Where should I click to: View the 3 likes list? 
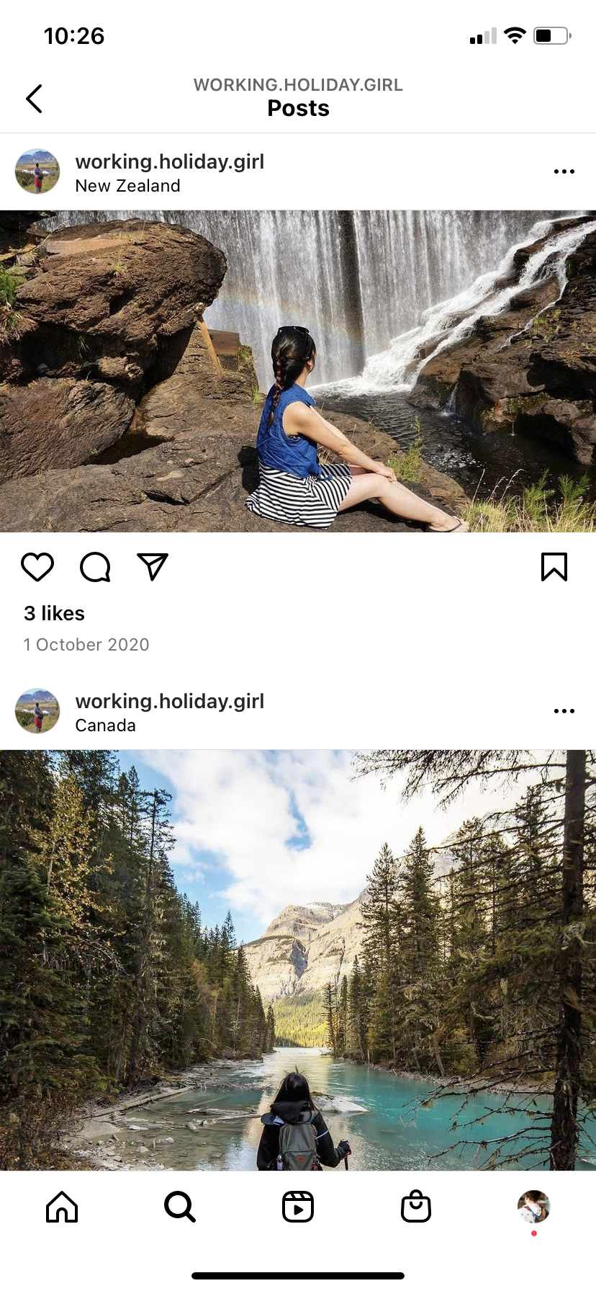[54, 613]
